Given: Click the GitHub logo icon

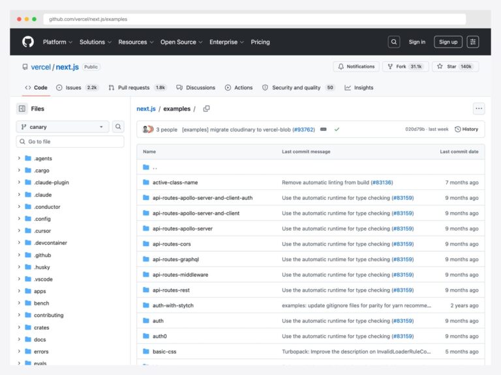Looking at the screenshot, I should pos(28,42).
